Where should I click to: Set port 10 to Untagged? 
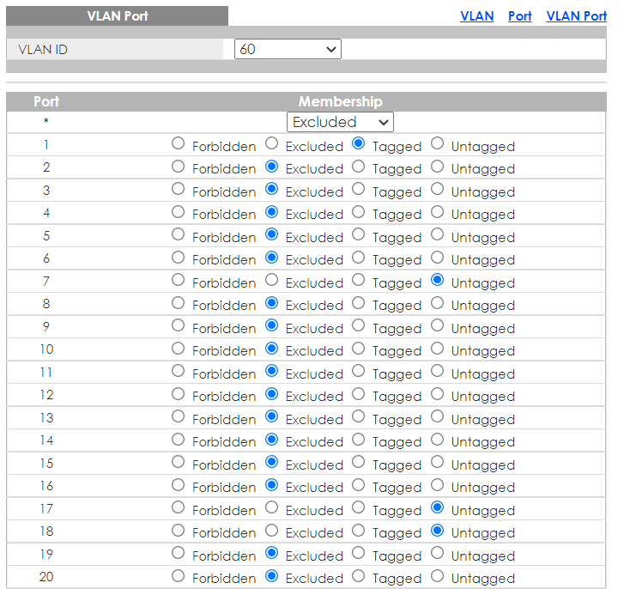pyautogui.click(x=437, y=349)
